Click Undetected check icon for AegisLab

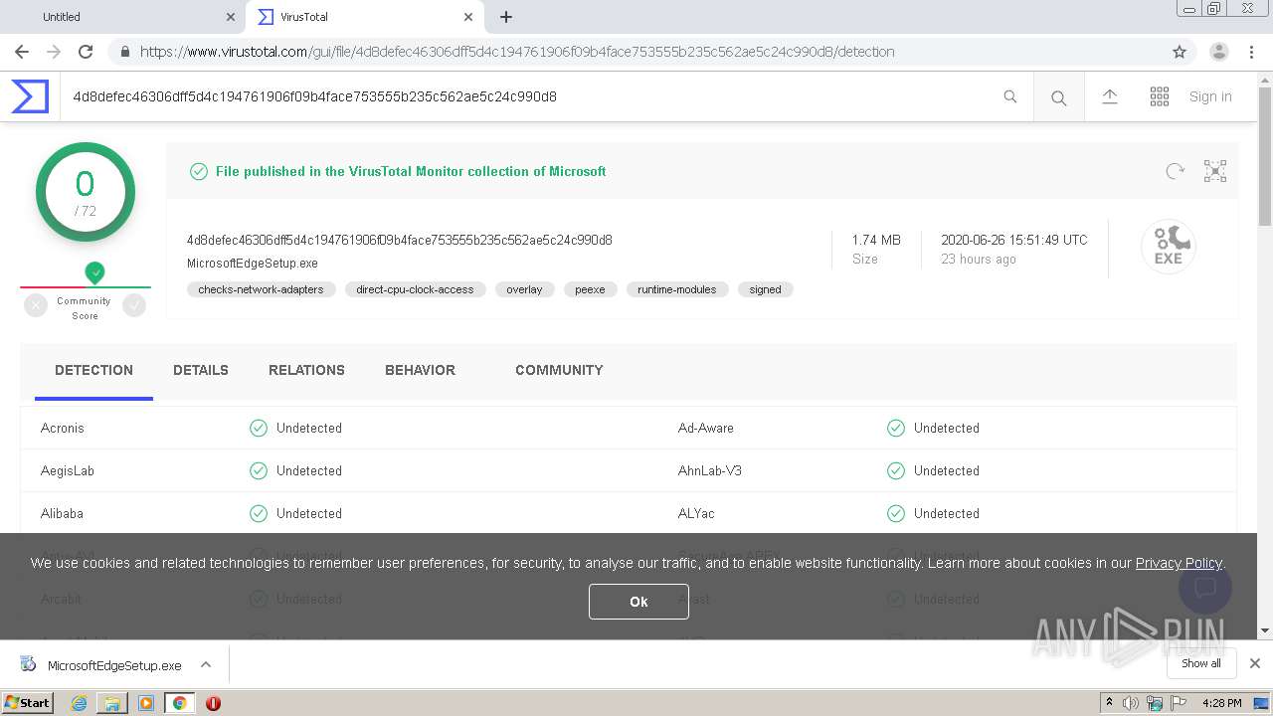(259, 470)
